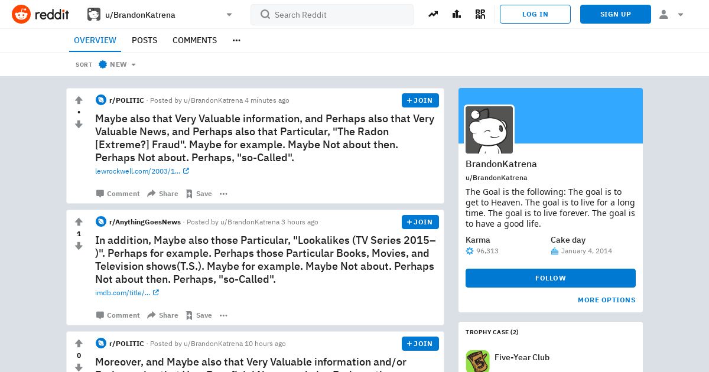Downvote the Lookalikes TV Series post

pos(79,246)
